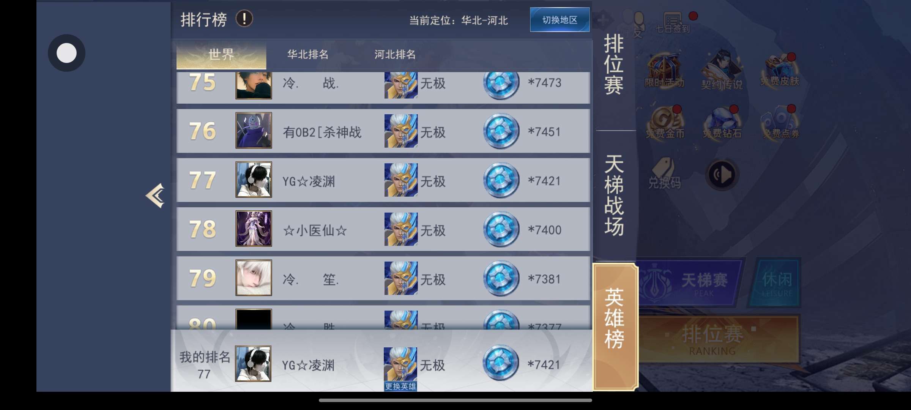This screenshot has width=911, height=410.
Task: Open the 限时活动 event icon
Action: [x=664, y=71]
